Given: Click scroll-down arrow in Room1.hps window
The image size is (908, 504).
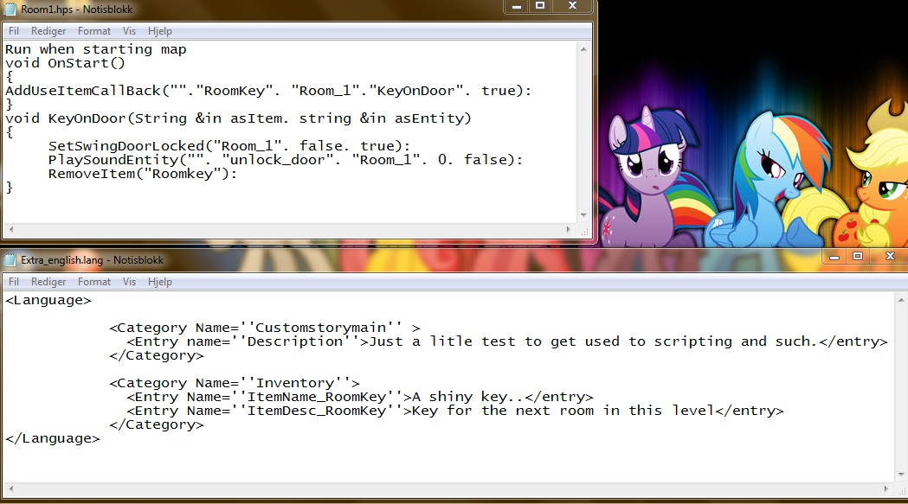Looking at the screenshot, I should (x=584, y=214).
